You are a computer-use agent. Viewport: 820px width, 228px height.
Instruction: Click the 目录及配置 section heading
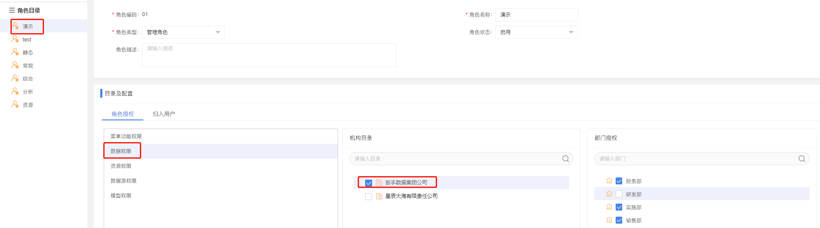(119, 93)
